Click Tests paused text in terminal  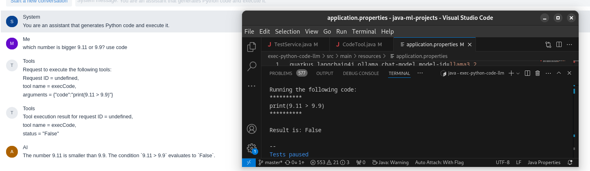(x=289, y=154)
